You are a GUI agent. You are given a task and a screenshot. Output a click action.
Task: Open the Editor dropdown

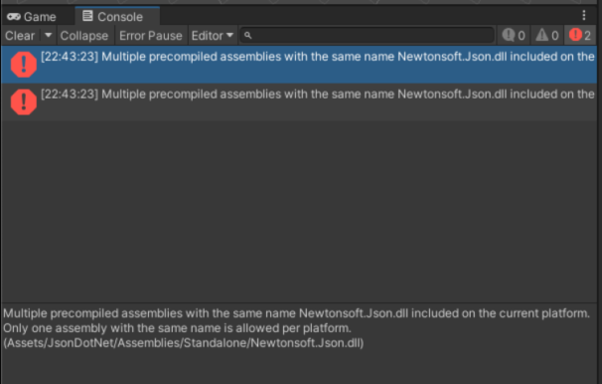(212, 36)
